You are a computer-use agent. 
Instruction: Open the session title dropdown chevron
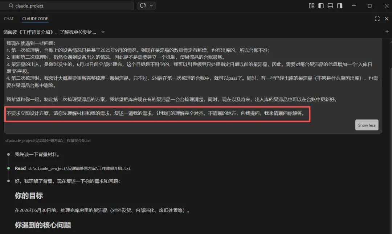pyautogui.click(x=103, y=32)
